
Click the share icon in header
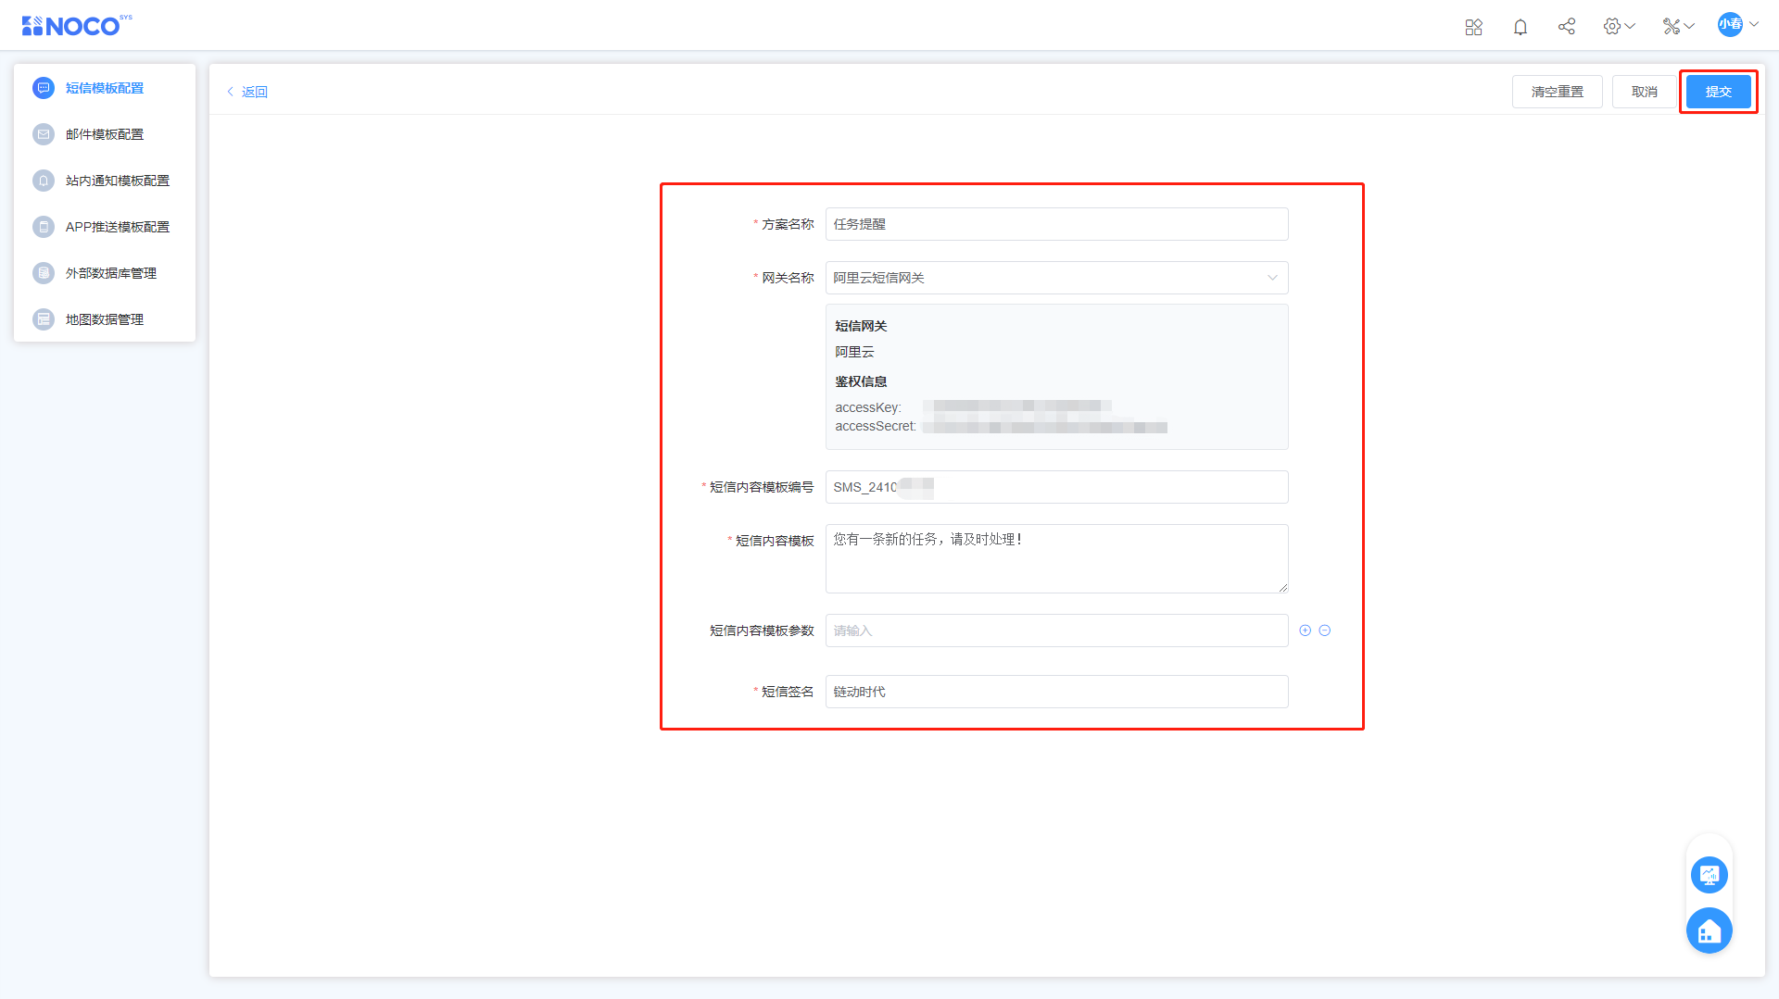click(1567, 27)
